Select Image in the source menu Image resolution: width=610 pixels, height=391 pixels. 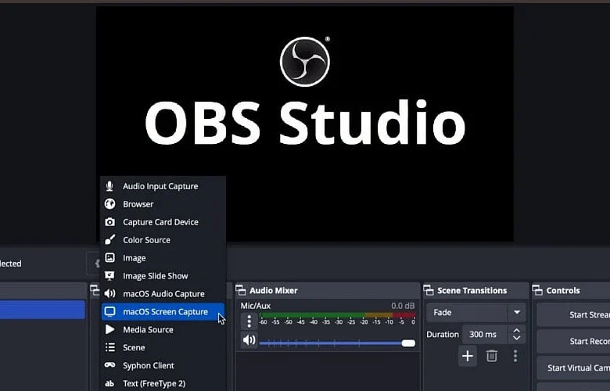point(163,257)
